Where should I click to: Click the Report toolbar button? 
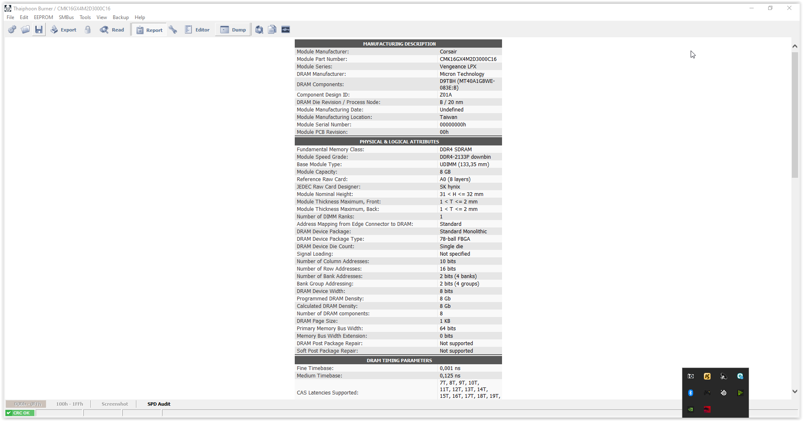(x=149, y=30)
